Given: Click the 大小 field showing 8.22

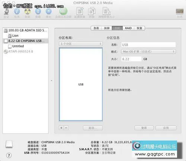Looking at the screenshot, I should [131, 59].
